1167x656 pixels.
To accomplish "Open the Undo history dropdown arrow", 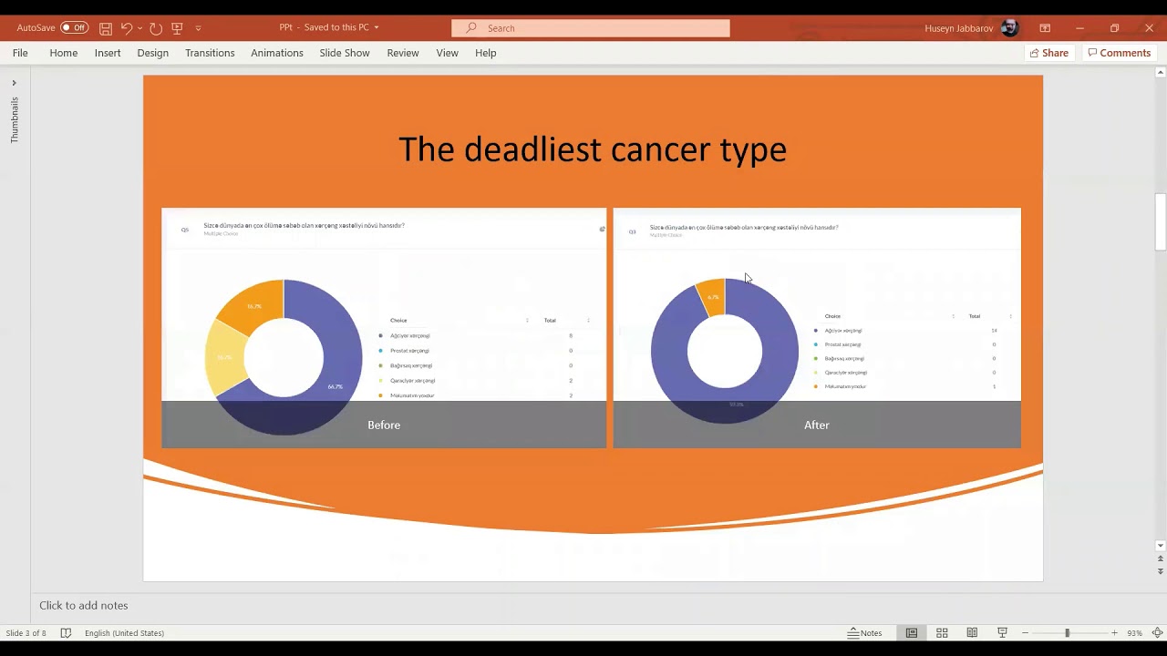I will coord(139,28).
